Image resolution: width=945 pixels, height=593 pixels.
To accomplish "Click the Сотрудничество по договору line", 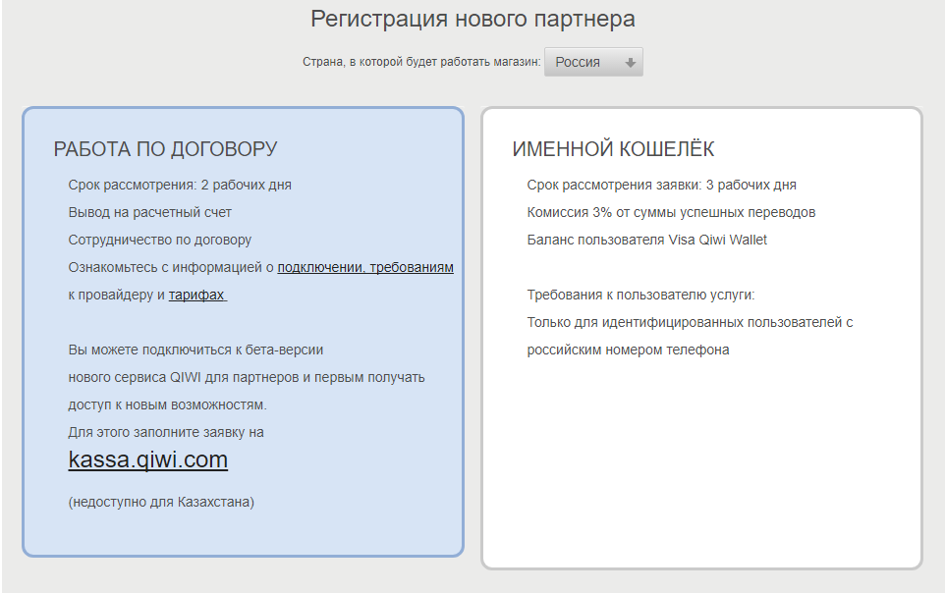I will coord(160,240).
